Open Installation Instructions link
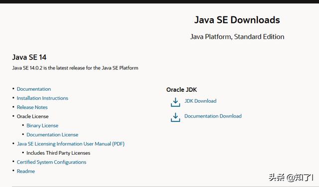The width and height of the screenshot is (319, 187). (42, 98)
